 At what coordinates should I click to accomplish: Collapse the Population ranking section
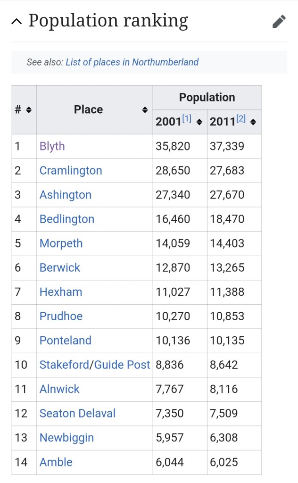pos(17,21)
